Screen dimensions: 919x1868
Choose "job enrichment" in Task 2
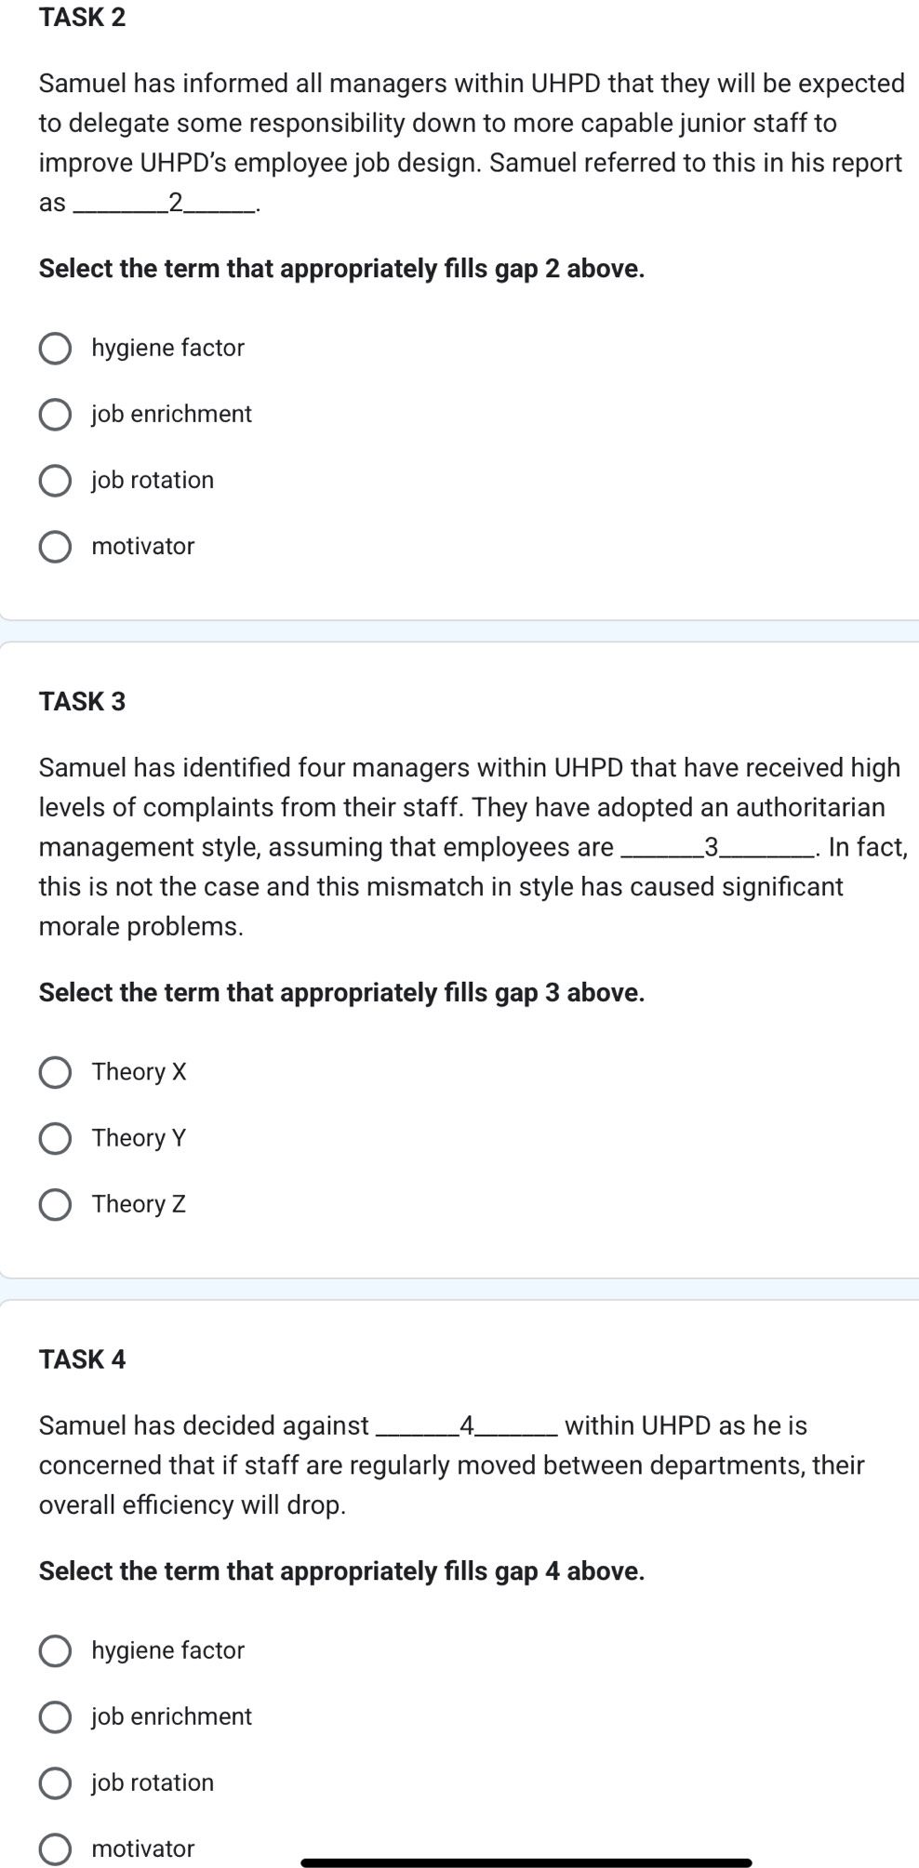click(56, 414)
